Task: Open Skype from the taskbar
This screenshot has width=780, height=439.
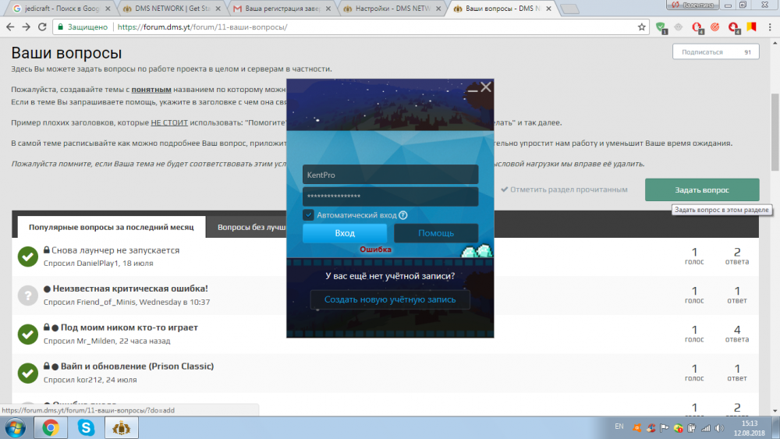Action: 87,427
